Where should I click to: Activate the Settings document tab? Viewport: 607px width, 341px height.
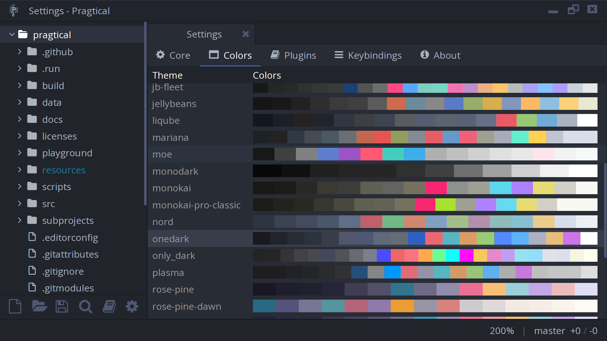click(201, 34)
